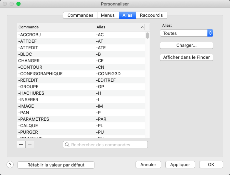This screenshot has width=230, height=175.
Task: Click Afficher dans le Finder button
Action: (187, 57)
